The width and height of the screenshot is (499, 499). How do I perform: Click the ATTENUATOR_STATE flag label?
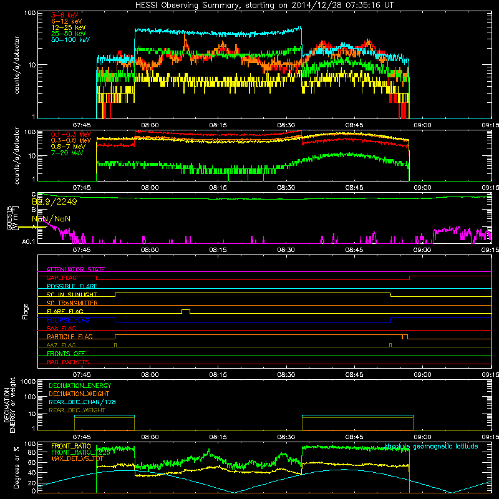click(75, 269)
